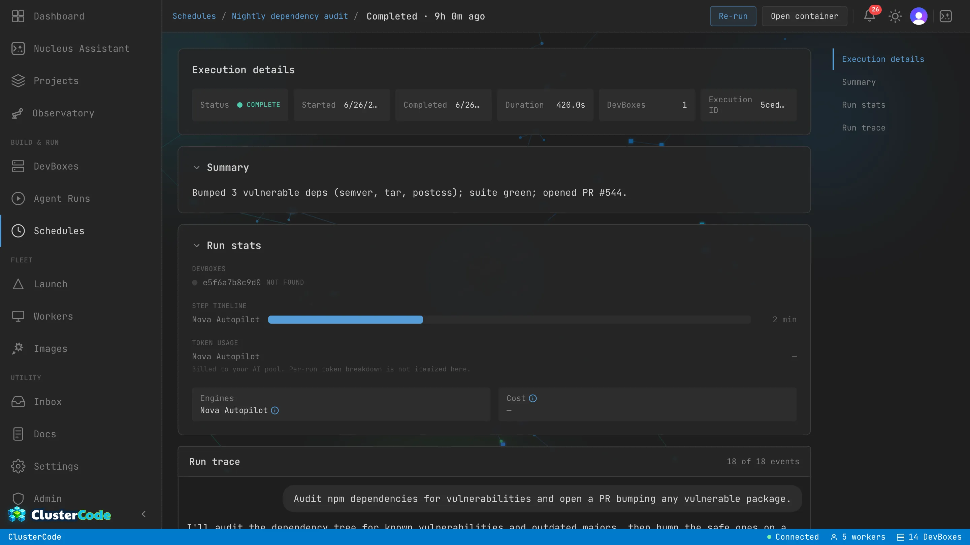Toggle light/dark theme sun icon

[895, 16]
